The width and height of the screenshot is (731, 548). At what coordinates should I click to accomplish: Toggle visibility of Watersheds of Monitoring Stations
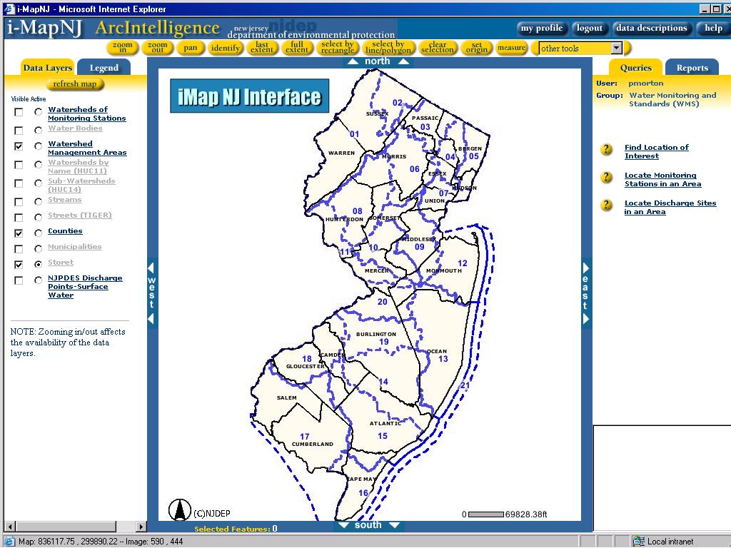pyautogui.click(x=19, y=112)
